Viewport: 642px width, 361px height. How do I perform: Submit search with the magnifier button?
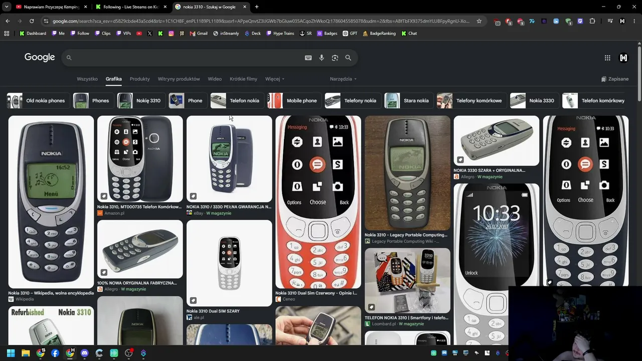[348, 58]
